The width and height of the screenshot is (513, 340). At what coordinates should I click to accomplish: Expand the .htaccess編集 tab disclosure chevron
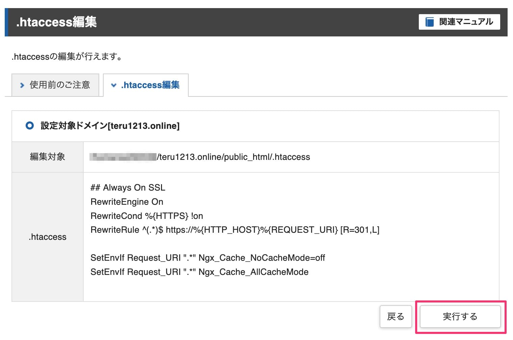click(114, 85)
